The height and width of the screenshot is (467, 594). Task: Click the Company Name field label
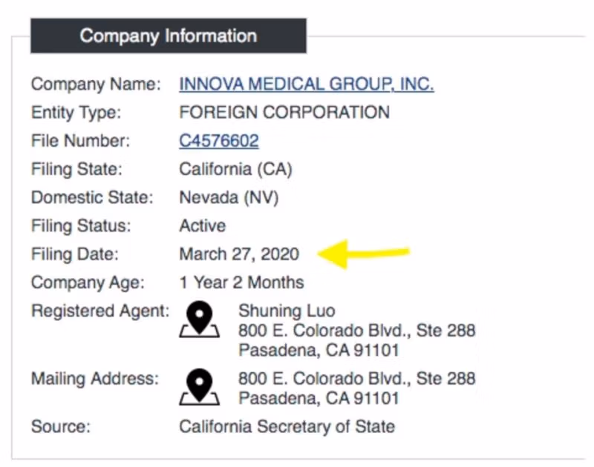96,85
